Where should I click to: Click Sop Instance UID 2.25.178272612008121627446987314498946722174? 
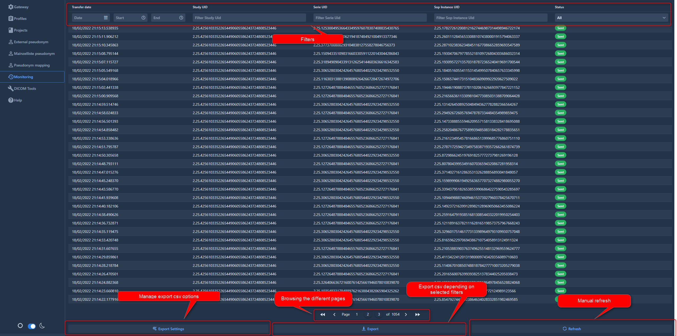[477, 28]
